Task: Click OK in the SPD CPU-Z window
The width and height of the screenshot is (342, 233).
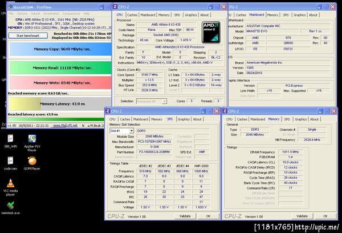Action: coord(208,216)
